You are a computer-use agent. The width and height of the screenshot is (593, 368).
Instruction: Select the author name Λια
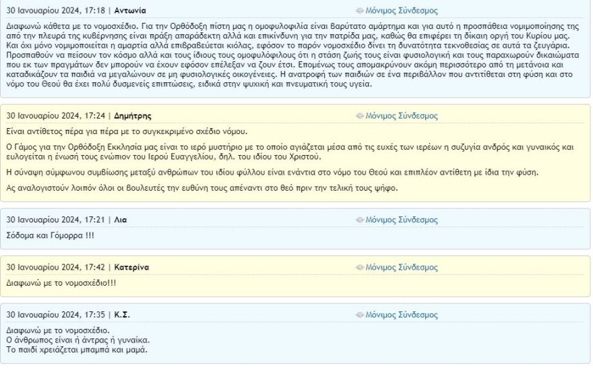pyautogui.click(x=121, y=220)
